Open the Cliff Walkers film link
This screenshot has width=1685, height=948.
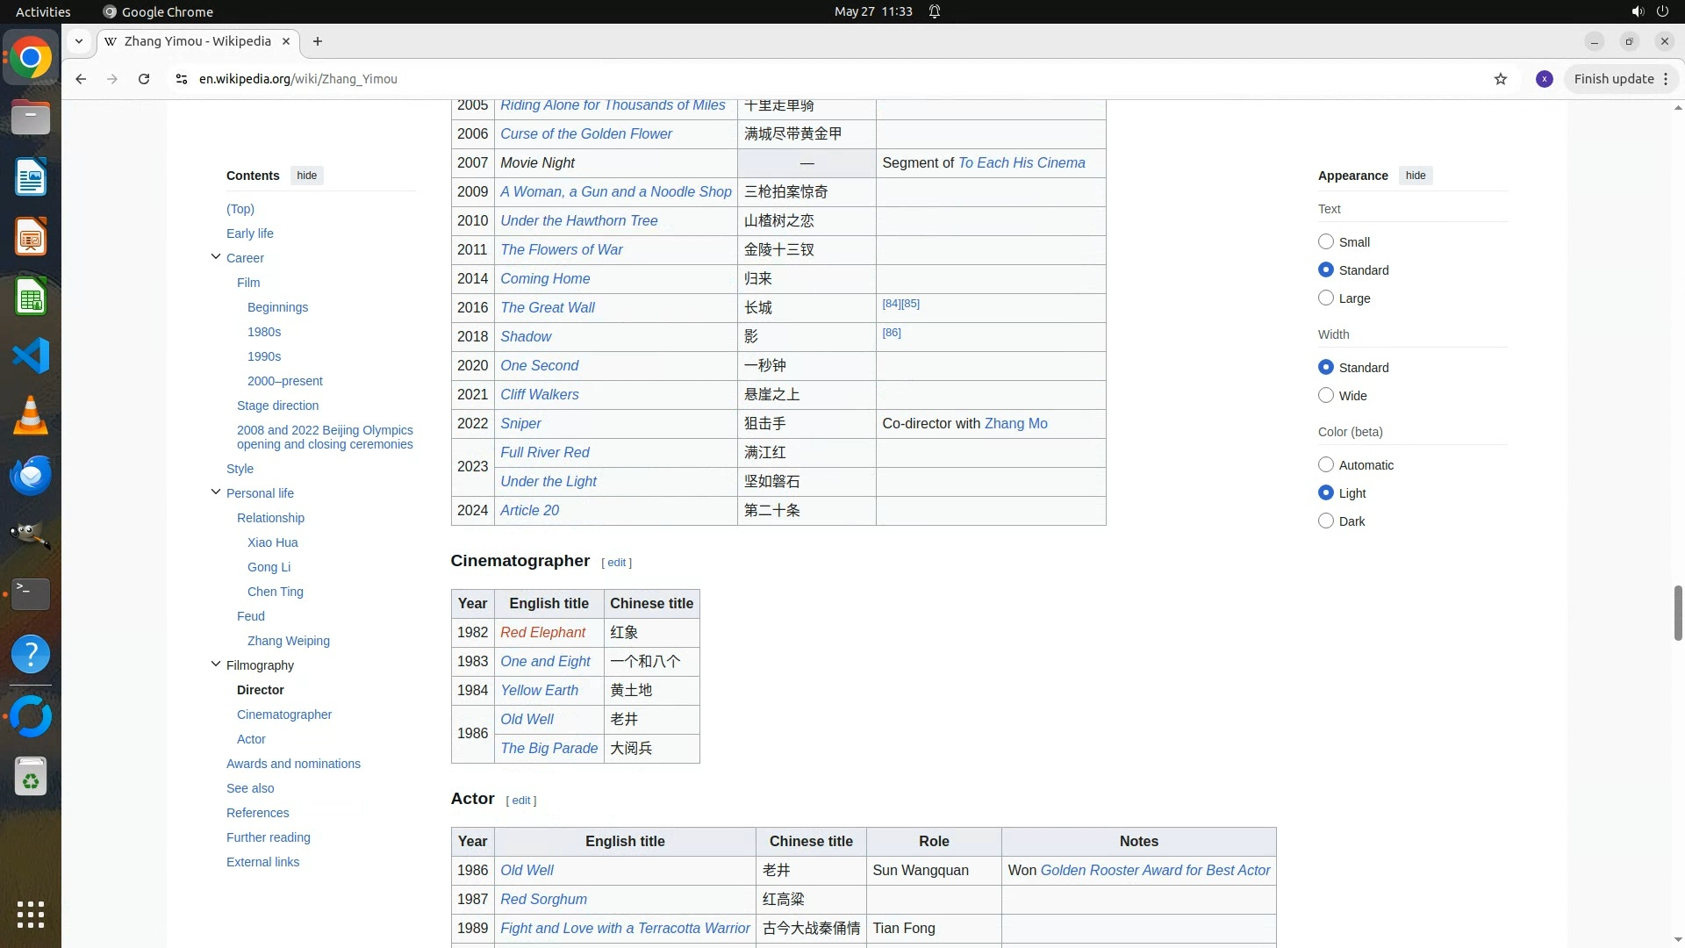click(539, 395)
